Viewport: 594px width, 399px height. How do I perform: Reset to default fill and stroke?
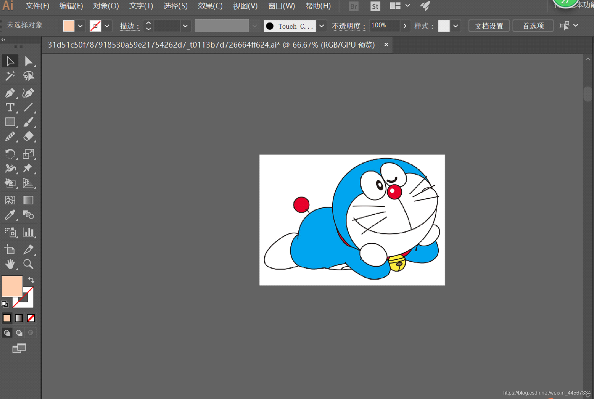tap(5, 304)
